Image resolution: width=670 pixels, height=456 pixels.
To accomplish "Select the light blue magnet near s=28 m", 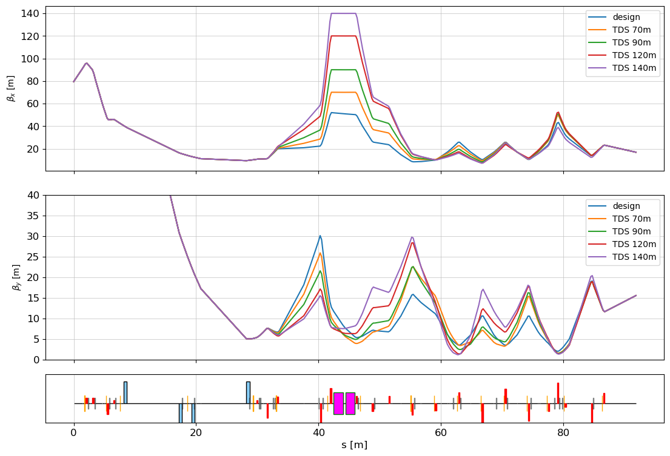I will point(248,392).
